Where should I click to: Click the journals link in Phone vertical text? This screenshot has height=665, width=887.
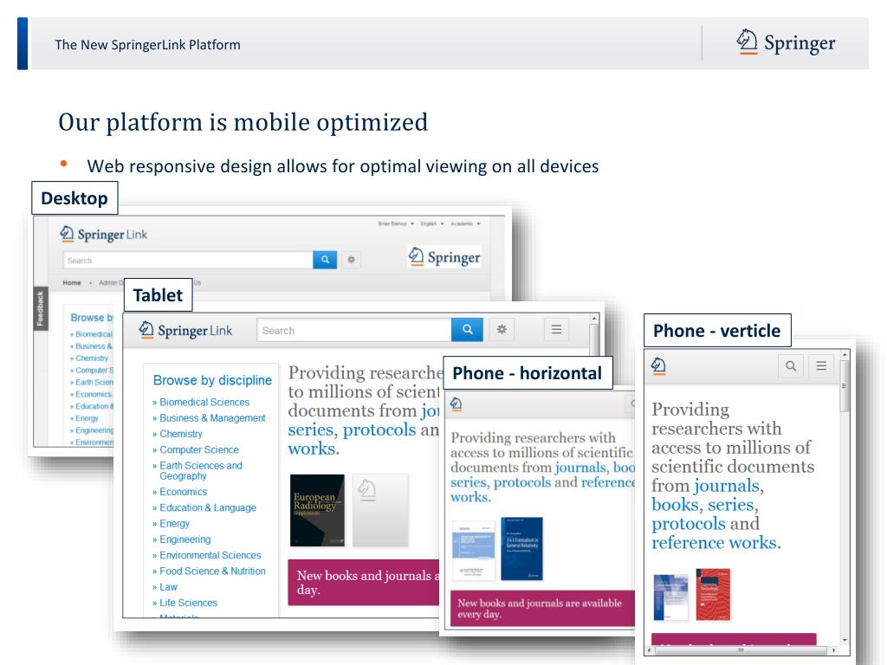[x=727, y=486]
